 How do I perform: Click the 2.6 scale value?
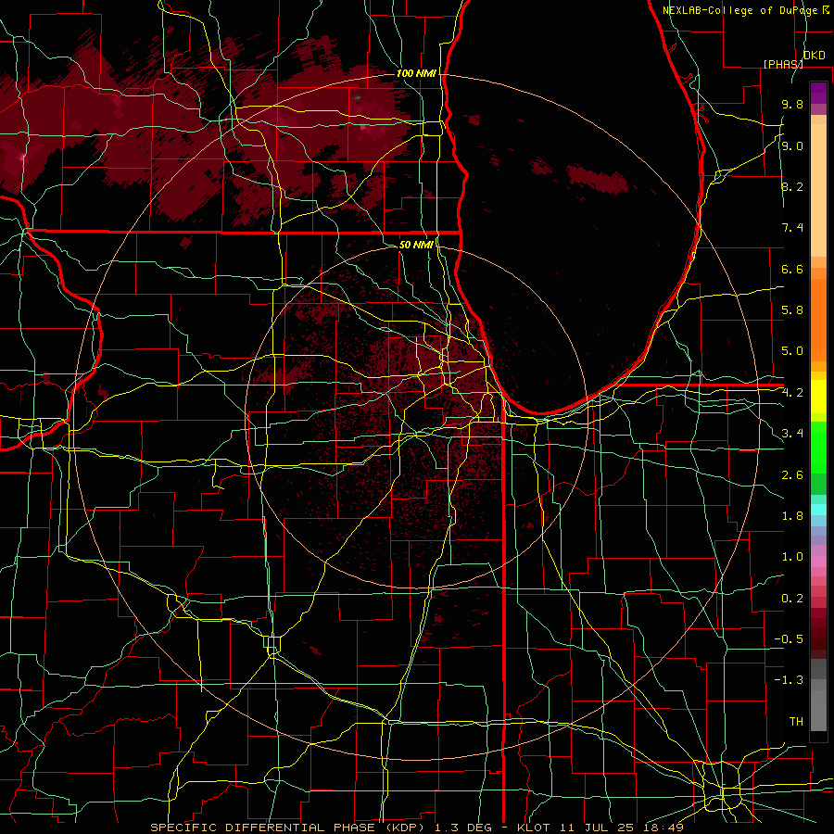click(792, 474)
